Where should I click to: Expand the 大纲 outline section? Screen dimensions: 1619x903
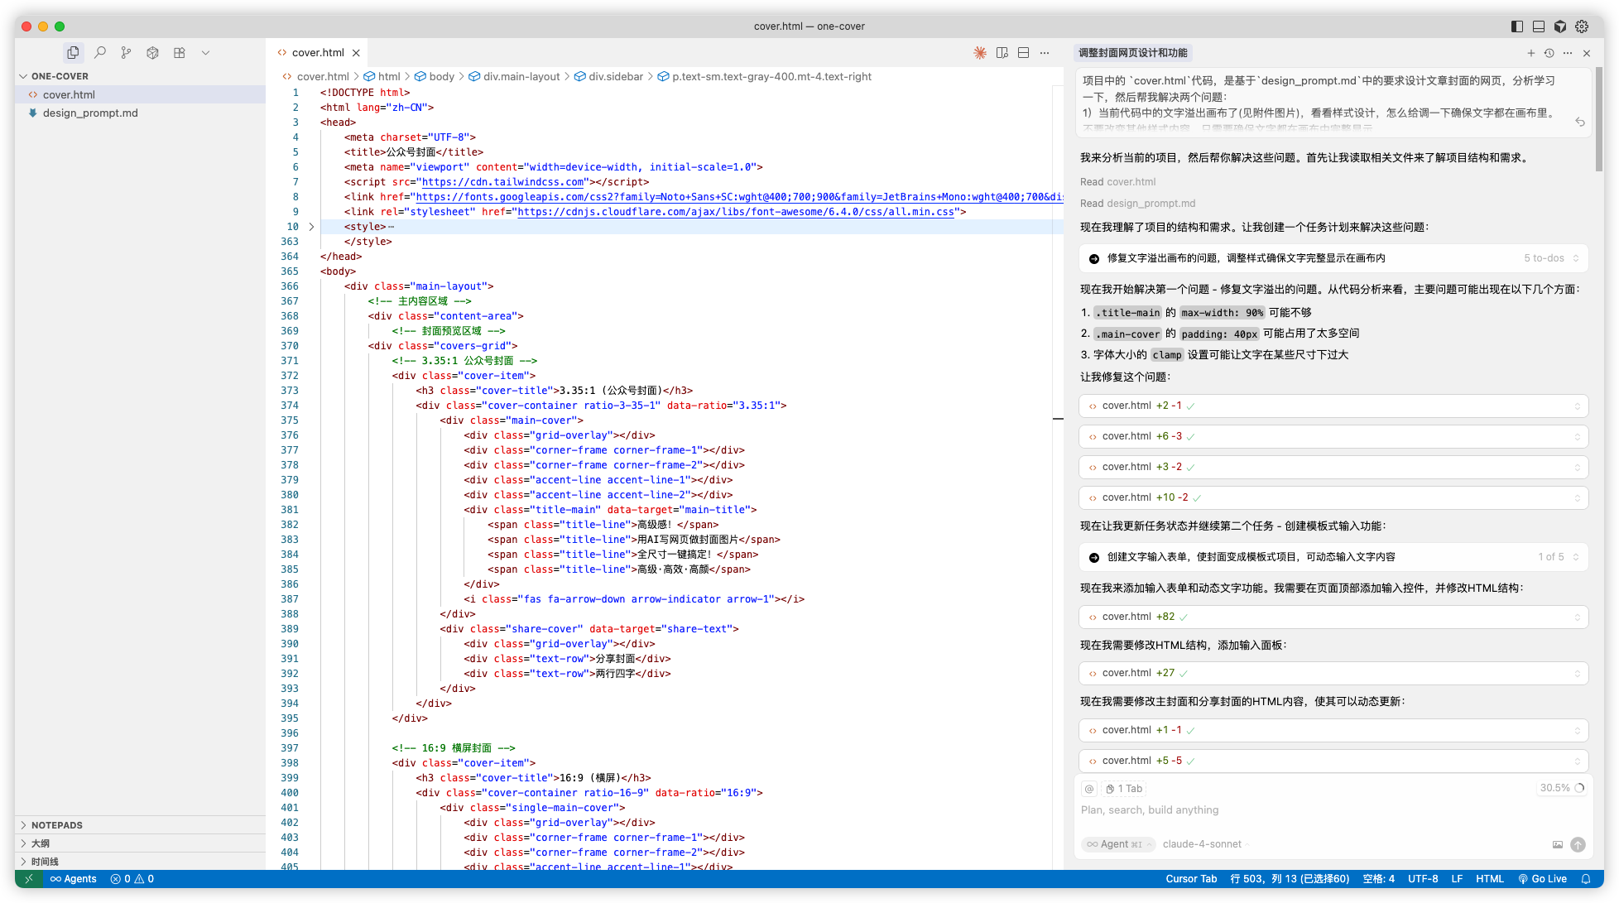[x=140, y=843]
